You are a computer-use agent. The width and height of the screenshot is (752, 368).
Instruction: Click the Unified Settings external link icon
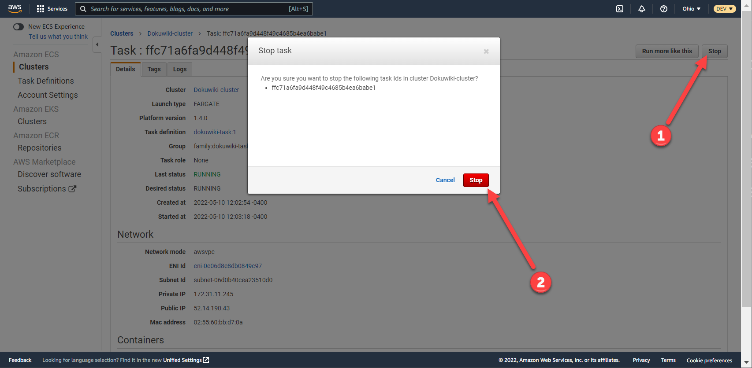pyautogui.click(x=206, y=360)
